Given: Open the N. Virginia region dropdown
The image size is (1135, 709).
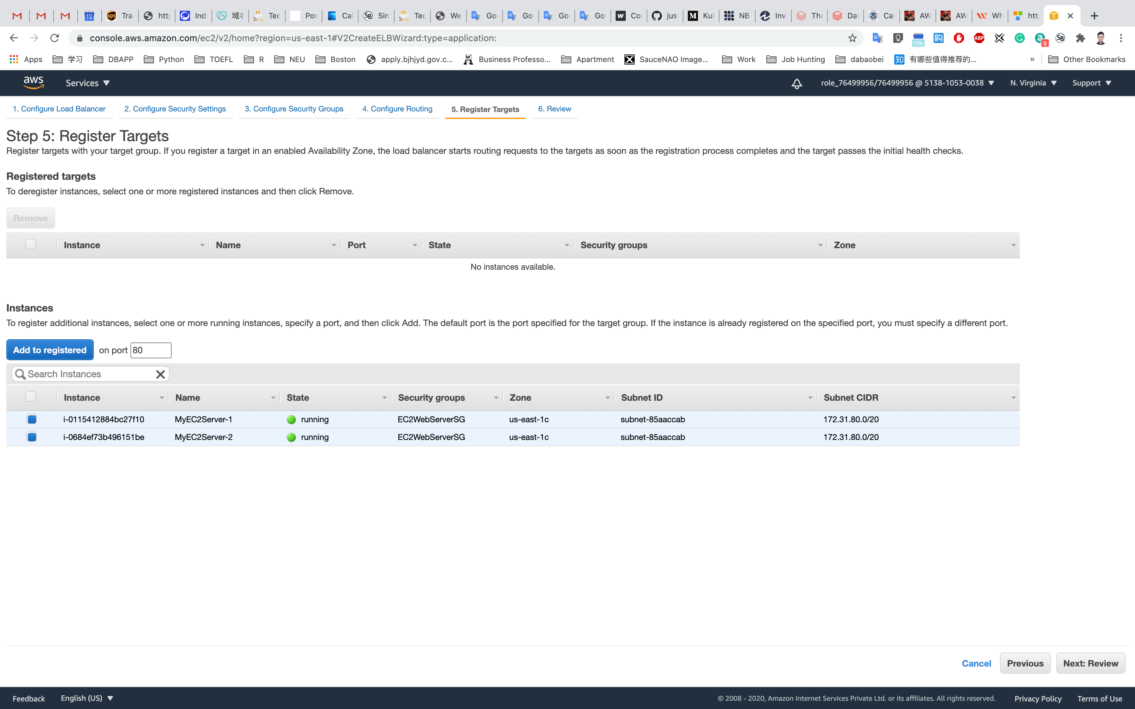Looking at the screenshot, I should point(1033,83).
